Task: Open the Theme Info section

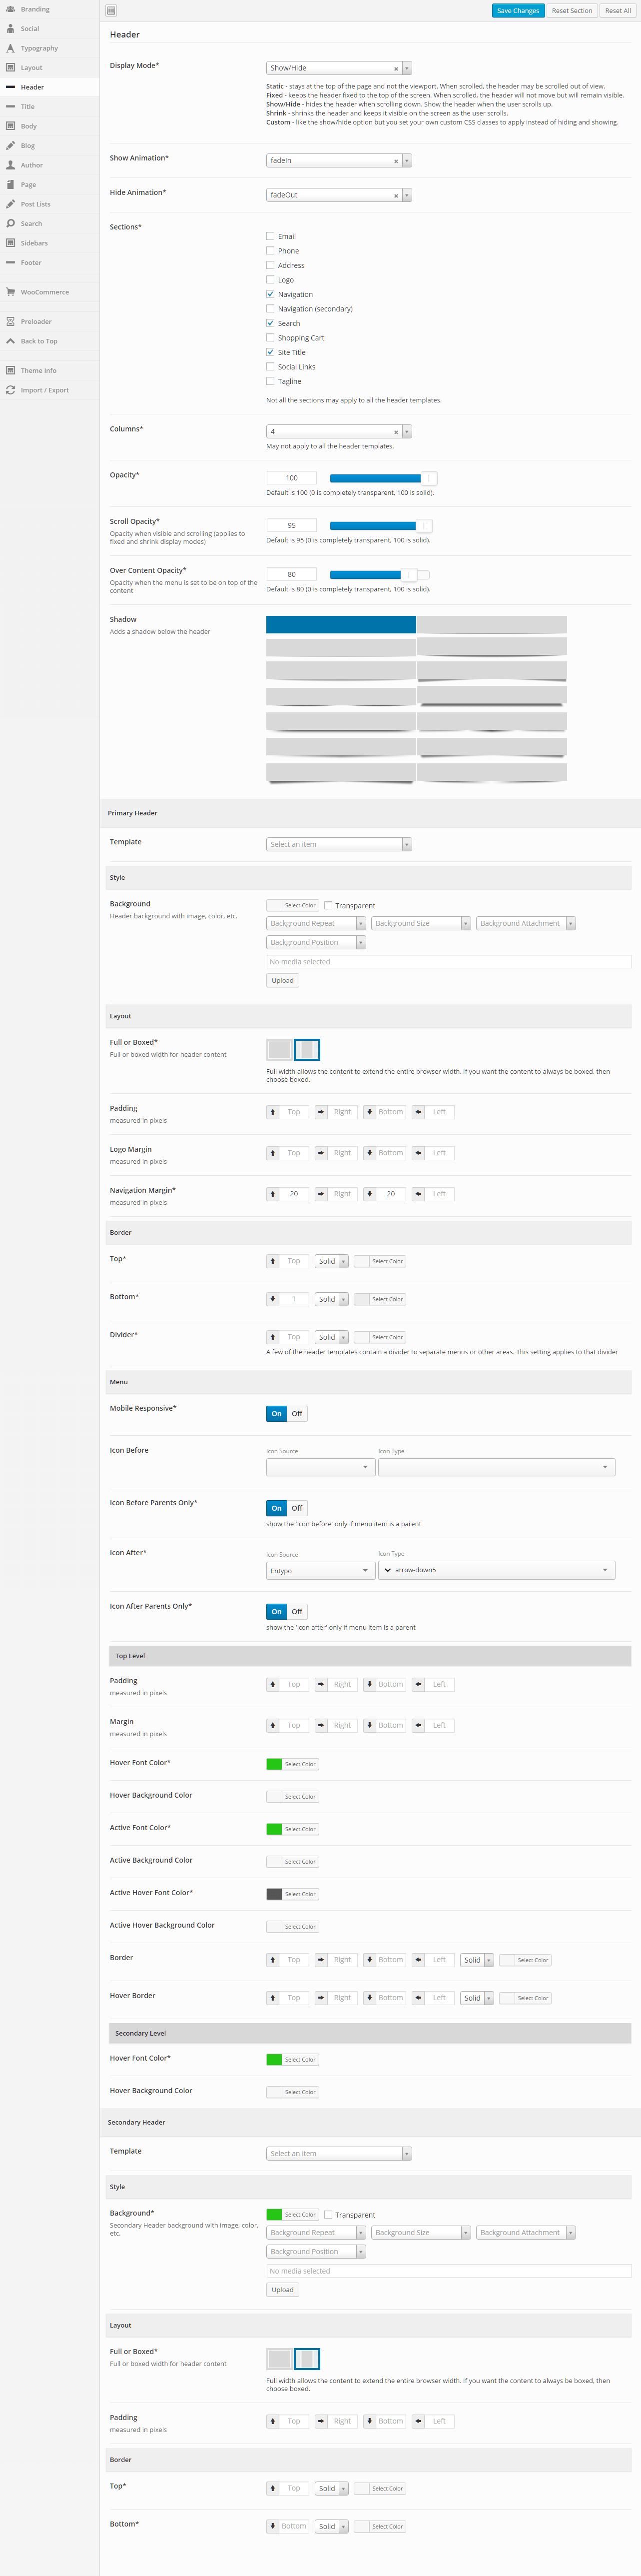Action: point(49,370)
